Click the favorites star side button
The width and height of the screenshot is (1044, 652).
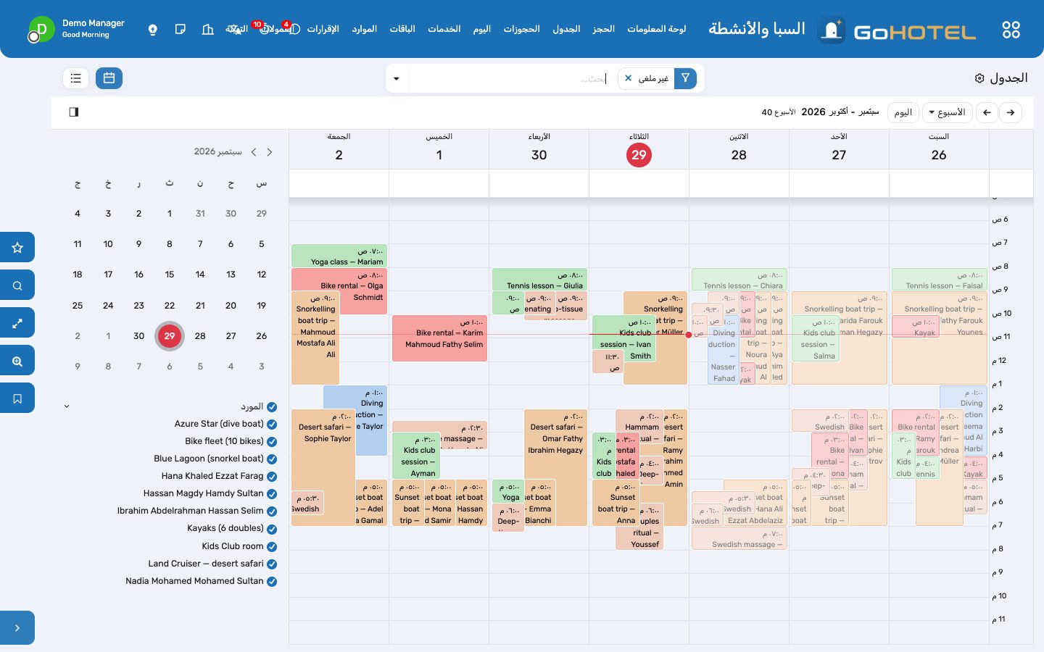click(x=17, y=248)
